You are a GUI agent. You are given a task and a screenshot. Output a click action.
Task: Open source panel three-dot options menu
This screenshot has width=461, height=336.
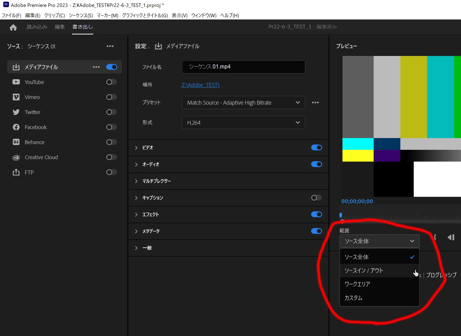pyautogui.click(x=110, y=46)
